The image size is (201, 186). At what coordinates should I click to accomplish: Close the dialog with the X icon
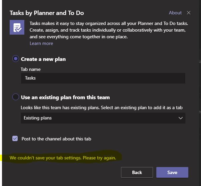point(189,13)
